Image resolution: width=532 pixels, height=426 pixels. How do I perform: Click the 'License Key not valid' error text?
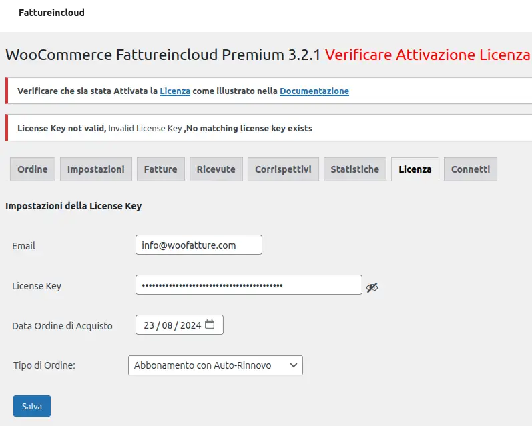click(x=61, y=128)
